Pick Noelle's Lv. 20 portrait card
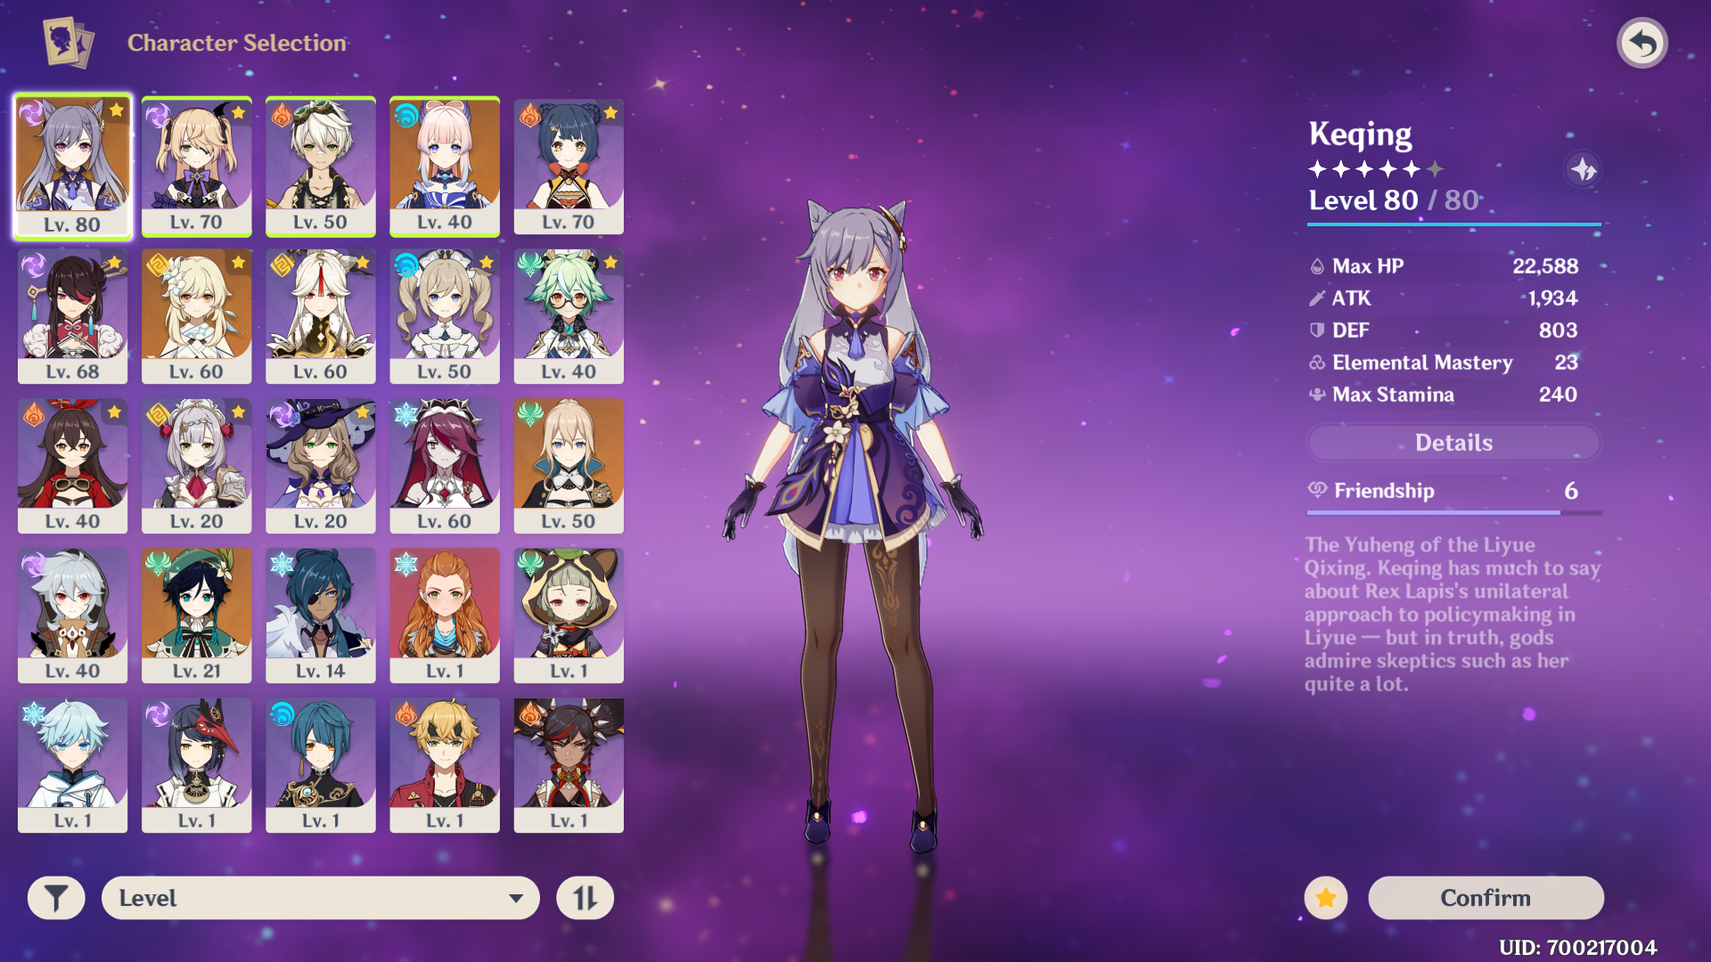 pos(197,466)
